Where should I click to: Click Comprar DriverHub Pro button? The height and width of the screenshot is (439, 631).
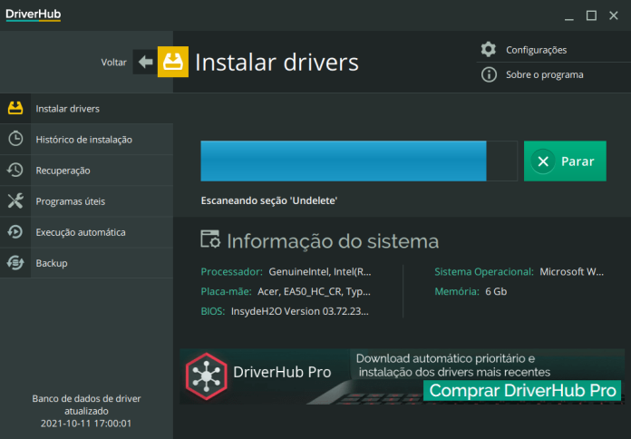522,390
